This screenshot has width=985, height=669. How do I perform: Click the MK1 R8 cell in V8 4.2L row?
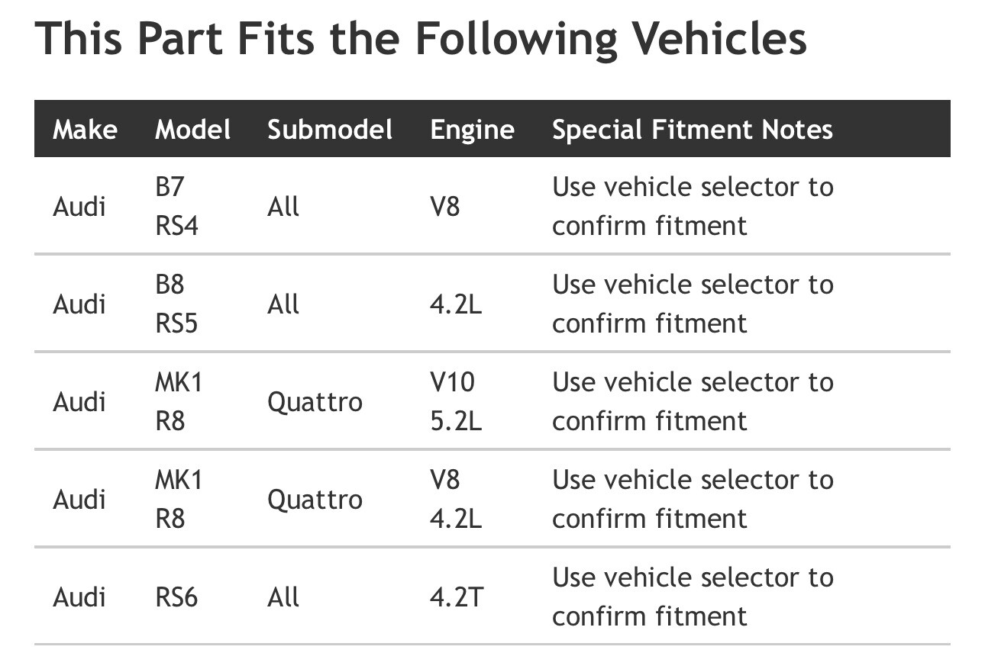179,499
